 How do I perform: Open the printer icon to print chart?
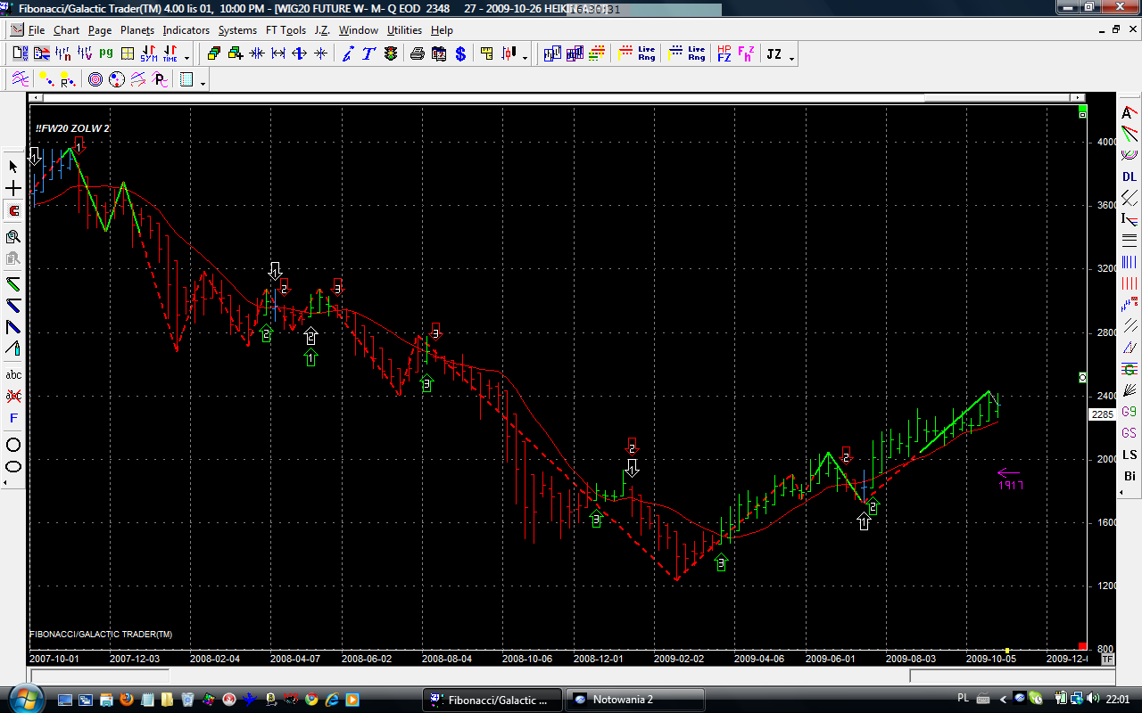click(x=417, y=54)
